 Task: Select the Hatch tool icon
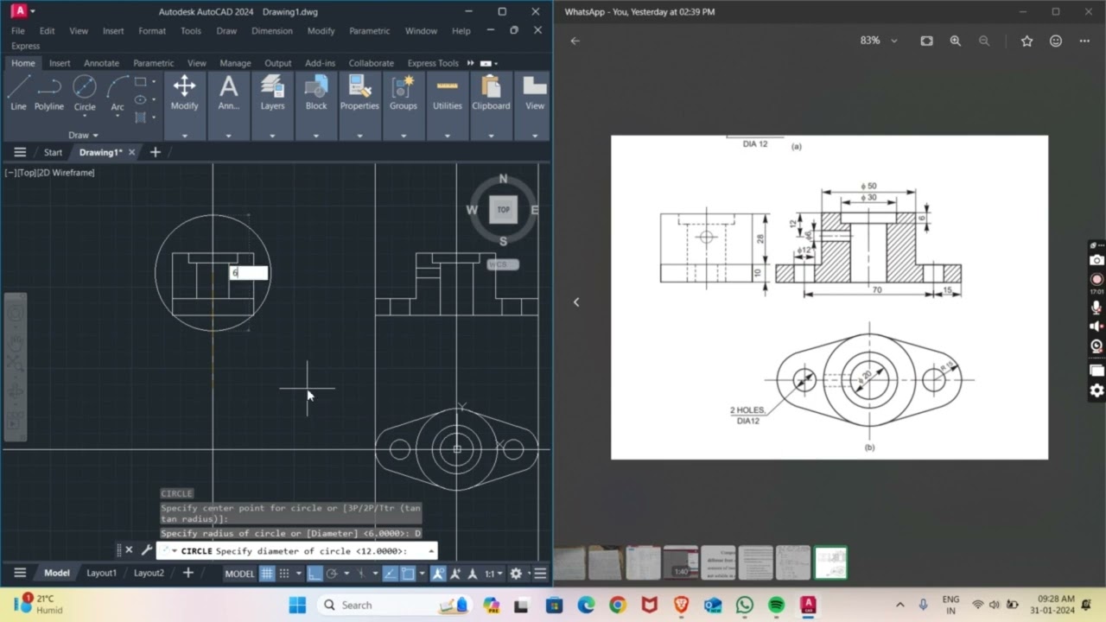click(x=140, y=117)
